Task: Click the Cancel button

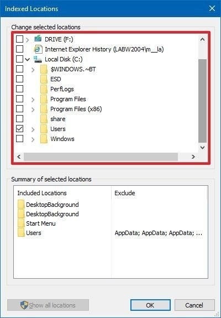Action: [194, 305]
